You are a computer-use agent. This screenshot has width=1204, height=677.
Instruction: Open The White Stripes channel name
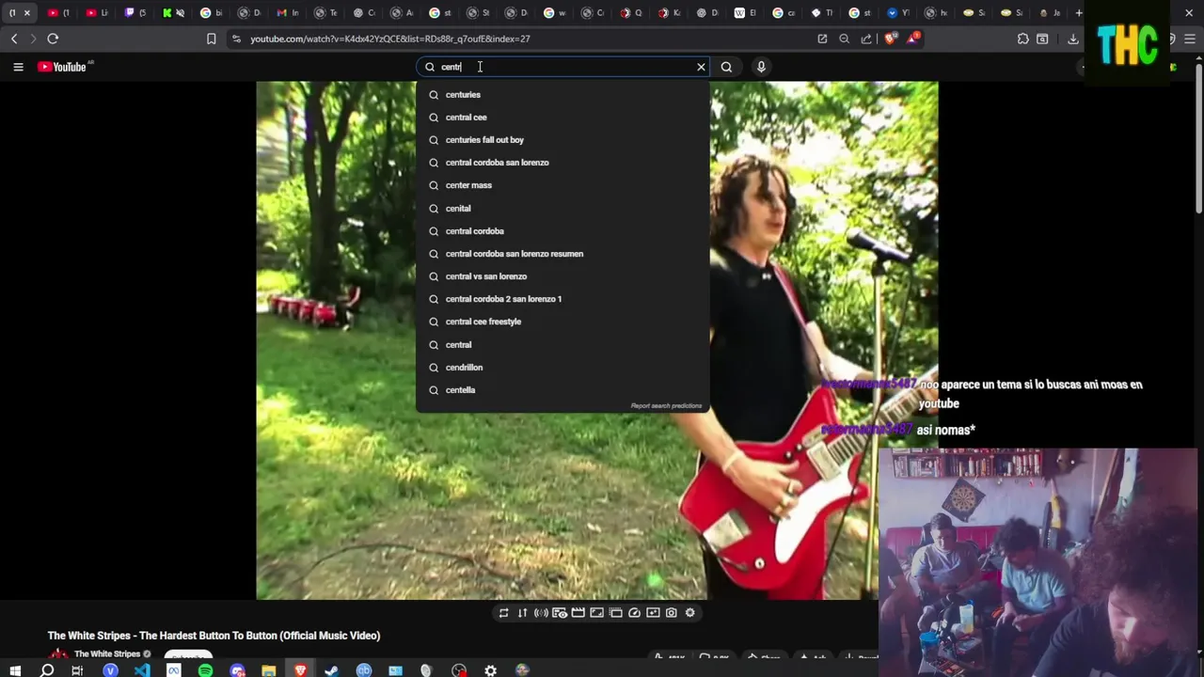(x=107, y=654)
